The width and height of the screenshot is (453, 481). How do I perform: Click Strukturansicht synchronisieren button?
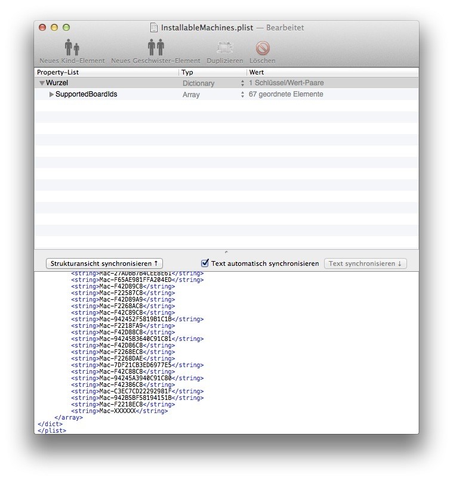click(x=104, y=263)
